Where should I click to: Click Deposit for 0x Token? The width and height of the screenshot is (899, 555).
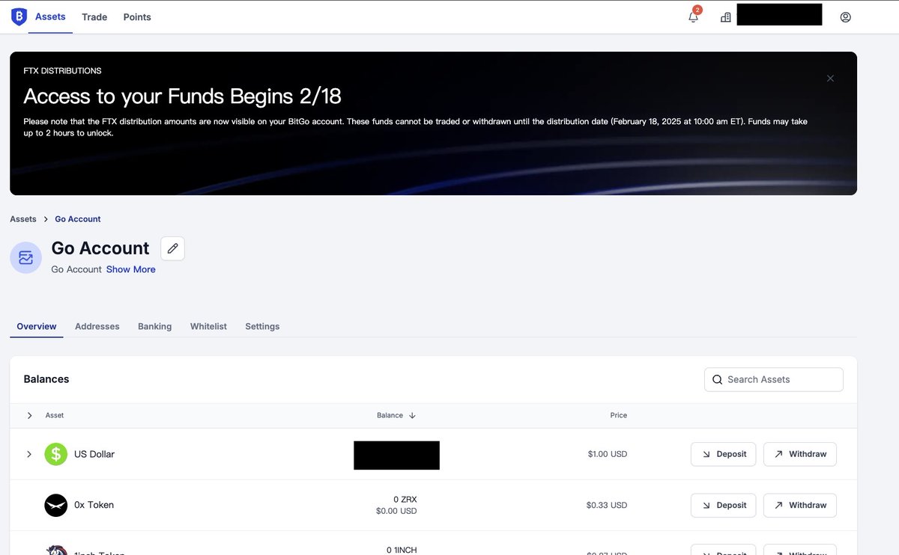pos(724,505)
